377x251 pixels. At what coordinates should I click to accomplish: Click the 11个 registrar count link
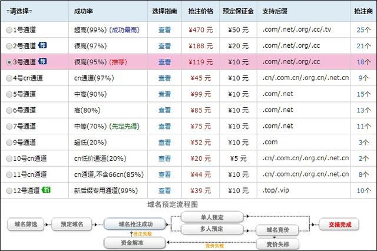click(x=363, y=127)
